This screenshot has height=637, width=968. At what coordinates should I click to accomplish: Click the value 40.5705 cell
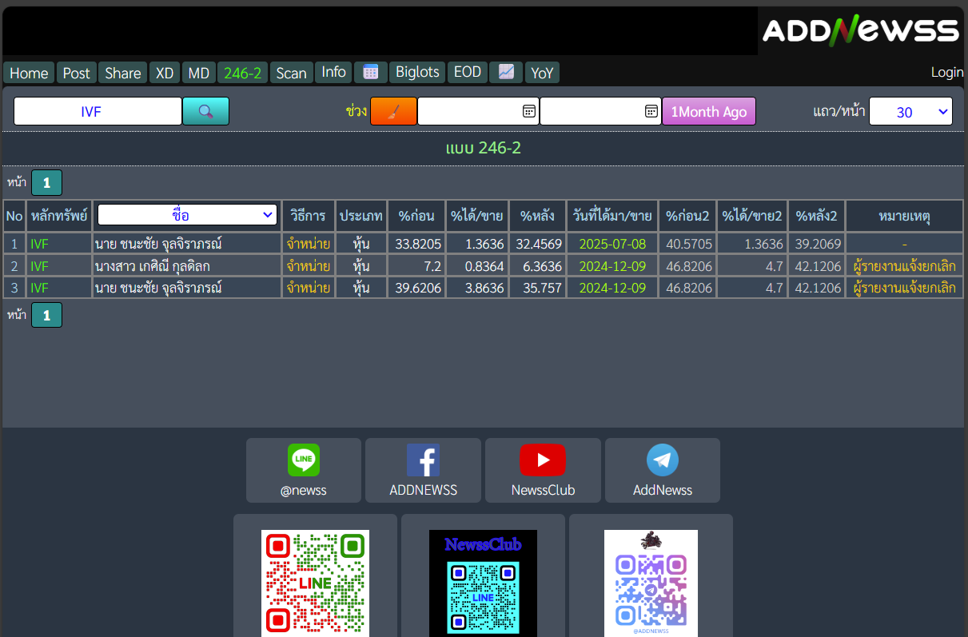(687, 244)
